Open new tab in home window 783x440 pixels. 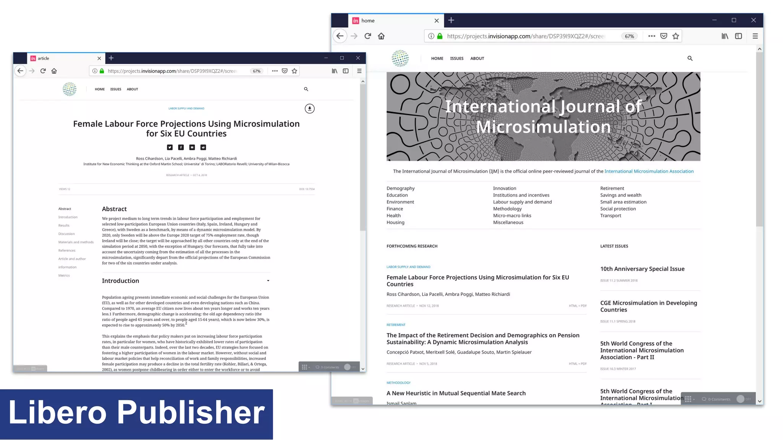[x=451, y=20]
